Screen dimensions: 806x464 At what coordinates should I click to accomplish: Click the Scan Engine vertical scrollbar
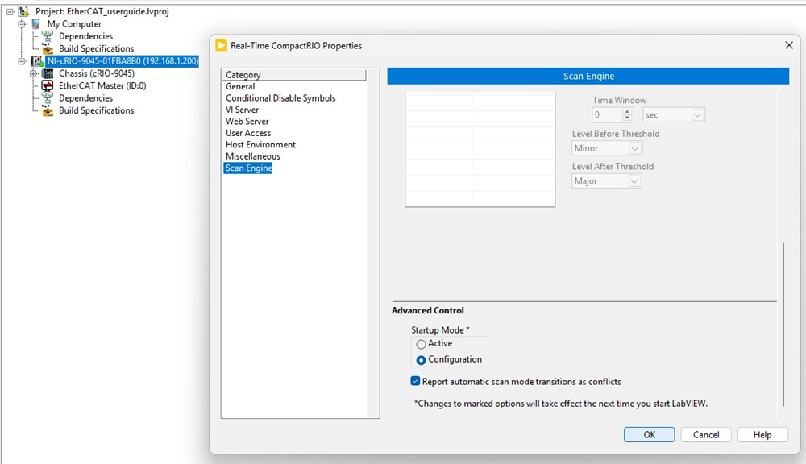pyautogui.click(x=783, y=324)
